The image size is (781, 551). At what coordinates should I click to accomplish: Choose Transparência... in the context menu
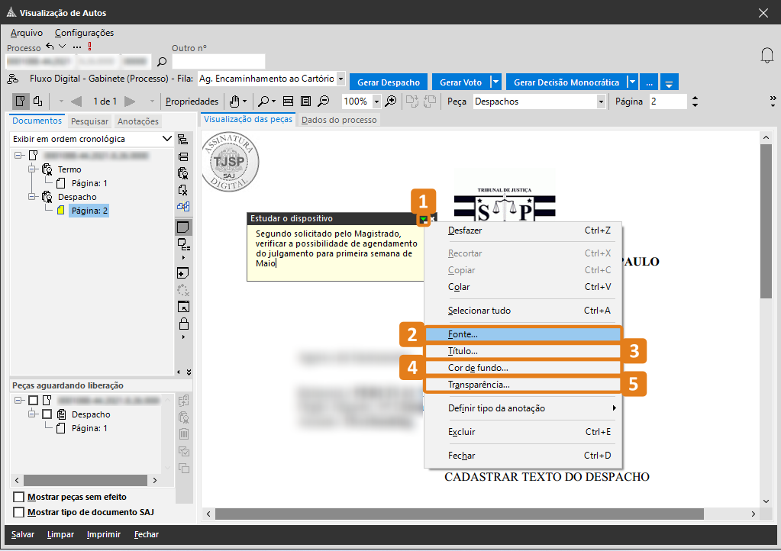click(x=523, y=385)
